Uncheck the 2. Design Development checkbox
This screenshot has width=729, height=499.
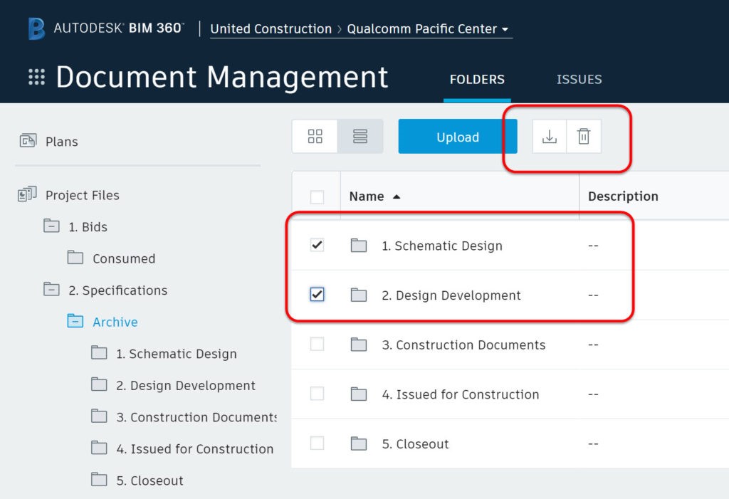[x=317, y=295]
